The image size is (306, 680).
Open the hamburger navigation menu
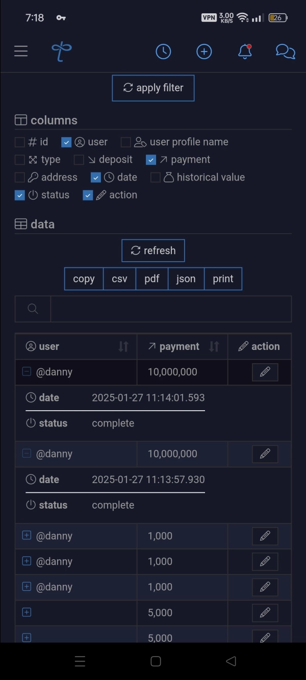(x=21, y=51)
